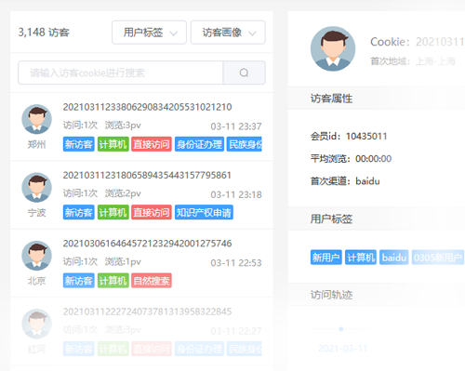Click the 平均浏览: 00:00:00 field
Image resolution: width=465 pixels, height=371 pixels.
tap(351, 159)
